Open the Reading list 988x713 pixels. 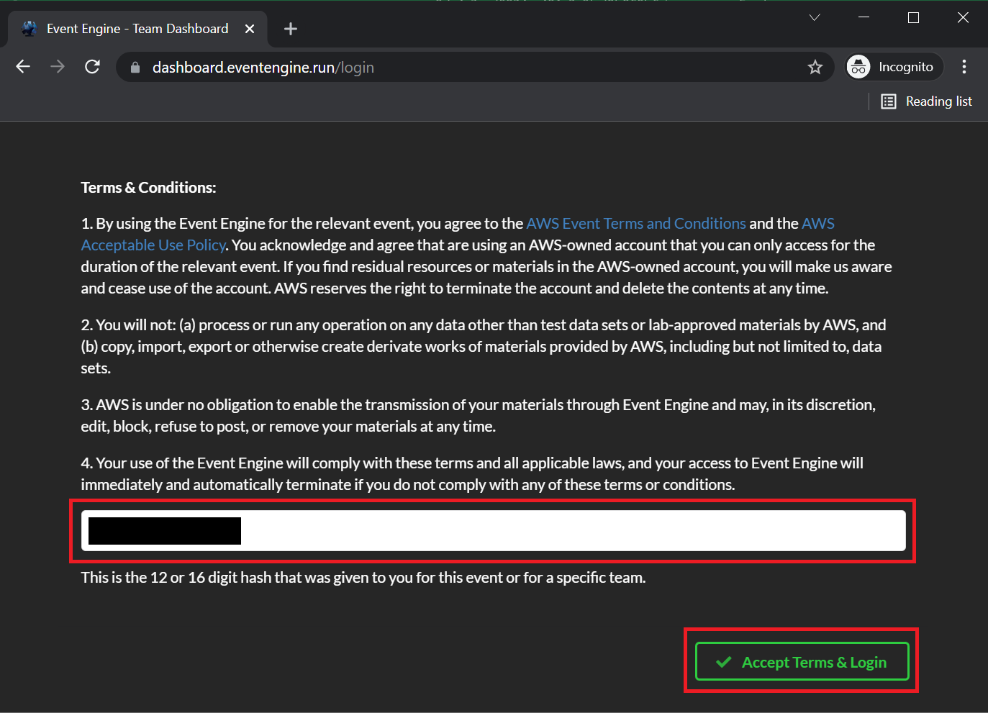(x=927, y=101)
